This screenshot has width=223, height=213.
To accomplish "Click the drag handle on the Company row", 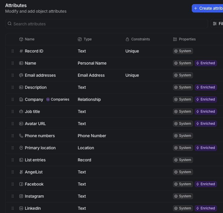I will pyautogui.click(x=13, y=99).
